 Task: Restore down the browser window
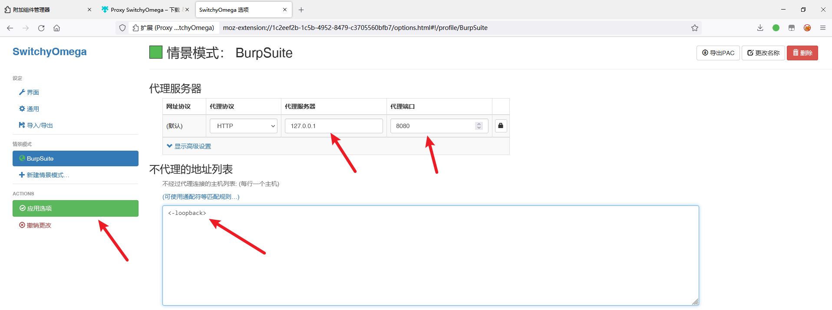803,10
